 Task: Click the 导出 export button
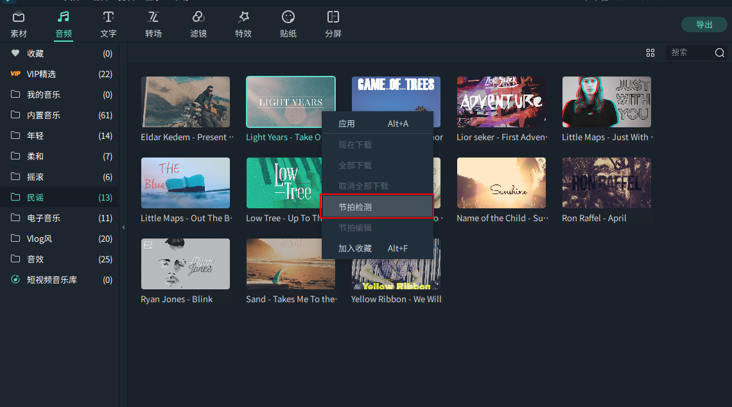pyautogui.click(x=704, y=24)
